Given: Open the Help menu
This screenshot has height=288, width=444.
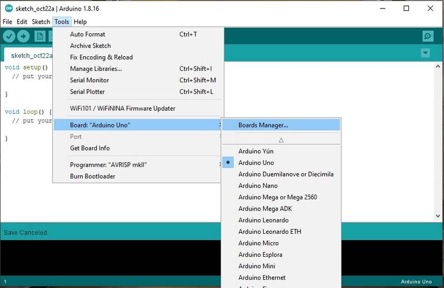Looking at the screenshot, I should click(80, 22).
